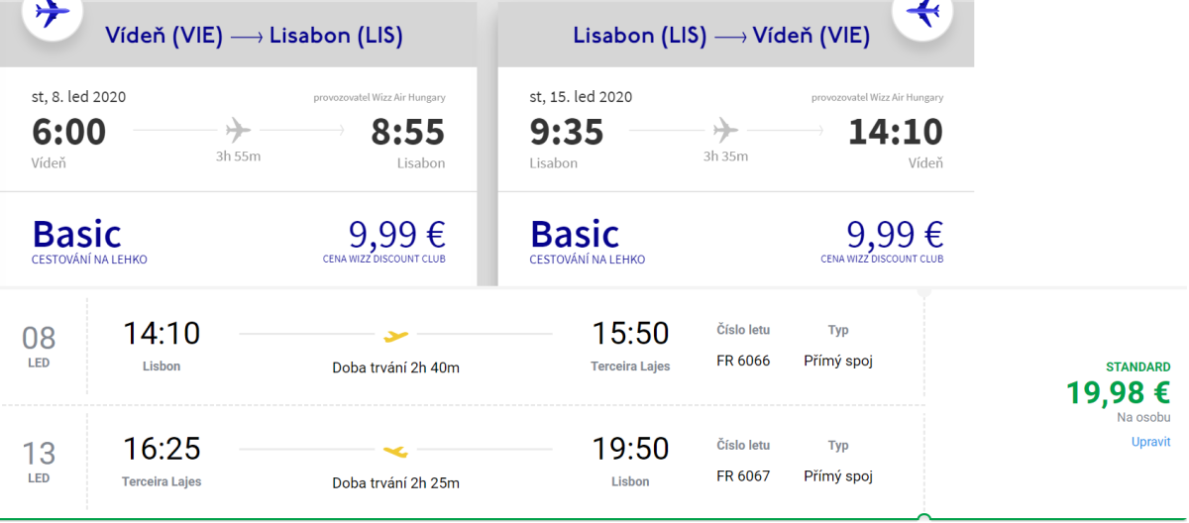Click gray plane icon between 6:00 and 8:55
The image size is (1189, 523).
(x=239, y=130)
